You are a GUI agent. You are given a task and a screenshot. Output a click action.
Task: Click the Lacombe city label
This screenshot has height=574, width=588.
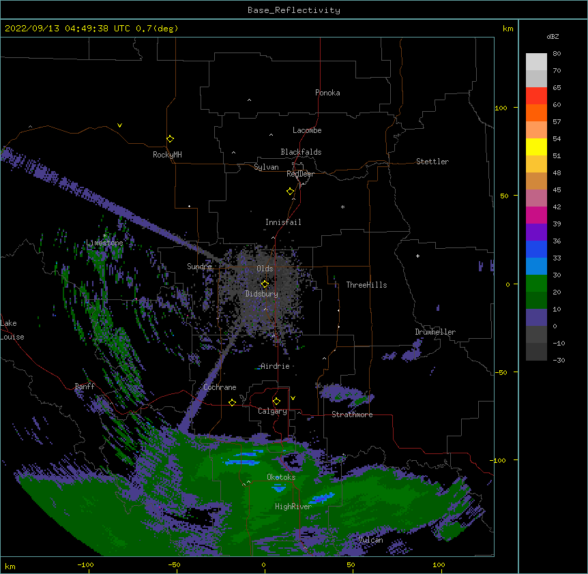click(x=307, y=130)
